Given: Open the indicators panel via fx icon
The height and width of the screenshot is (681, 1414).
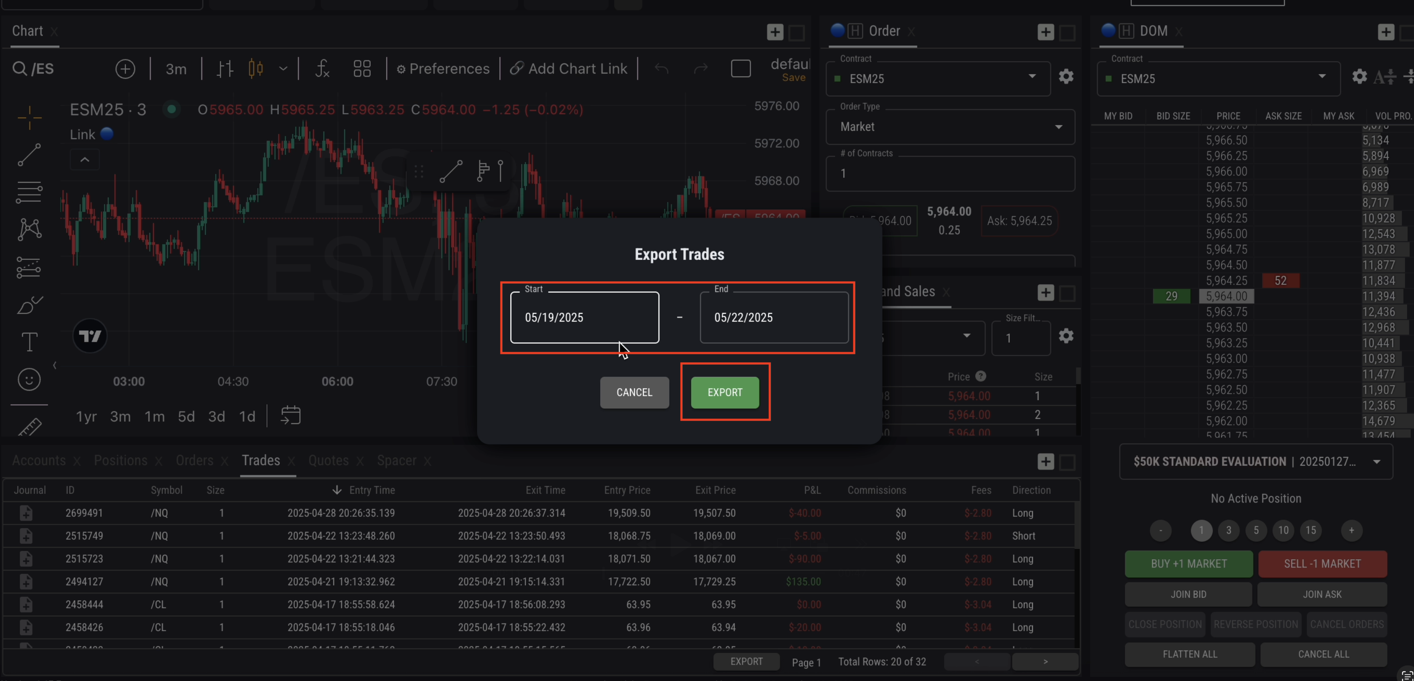Looking at the screenshot, I should click(322, 68).
